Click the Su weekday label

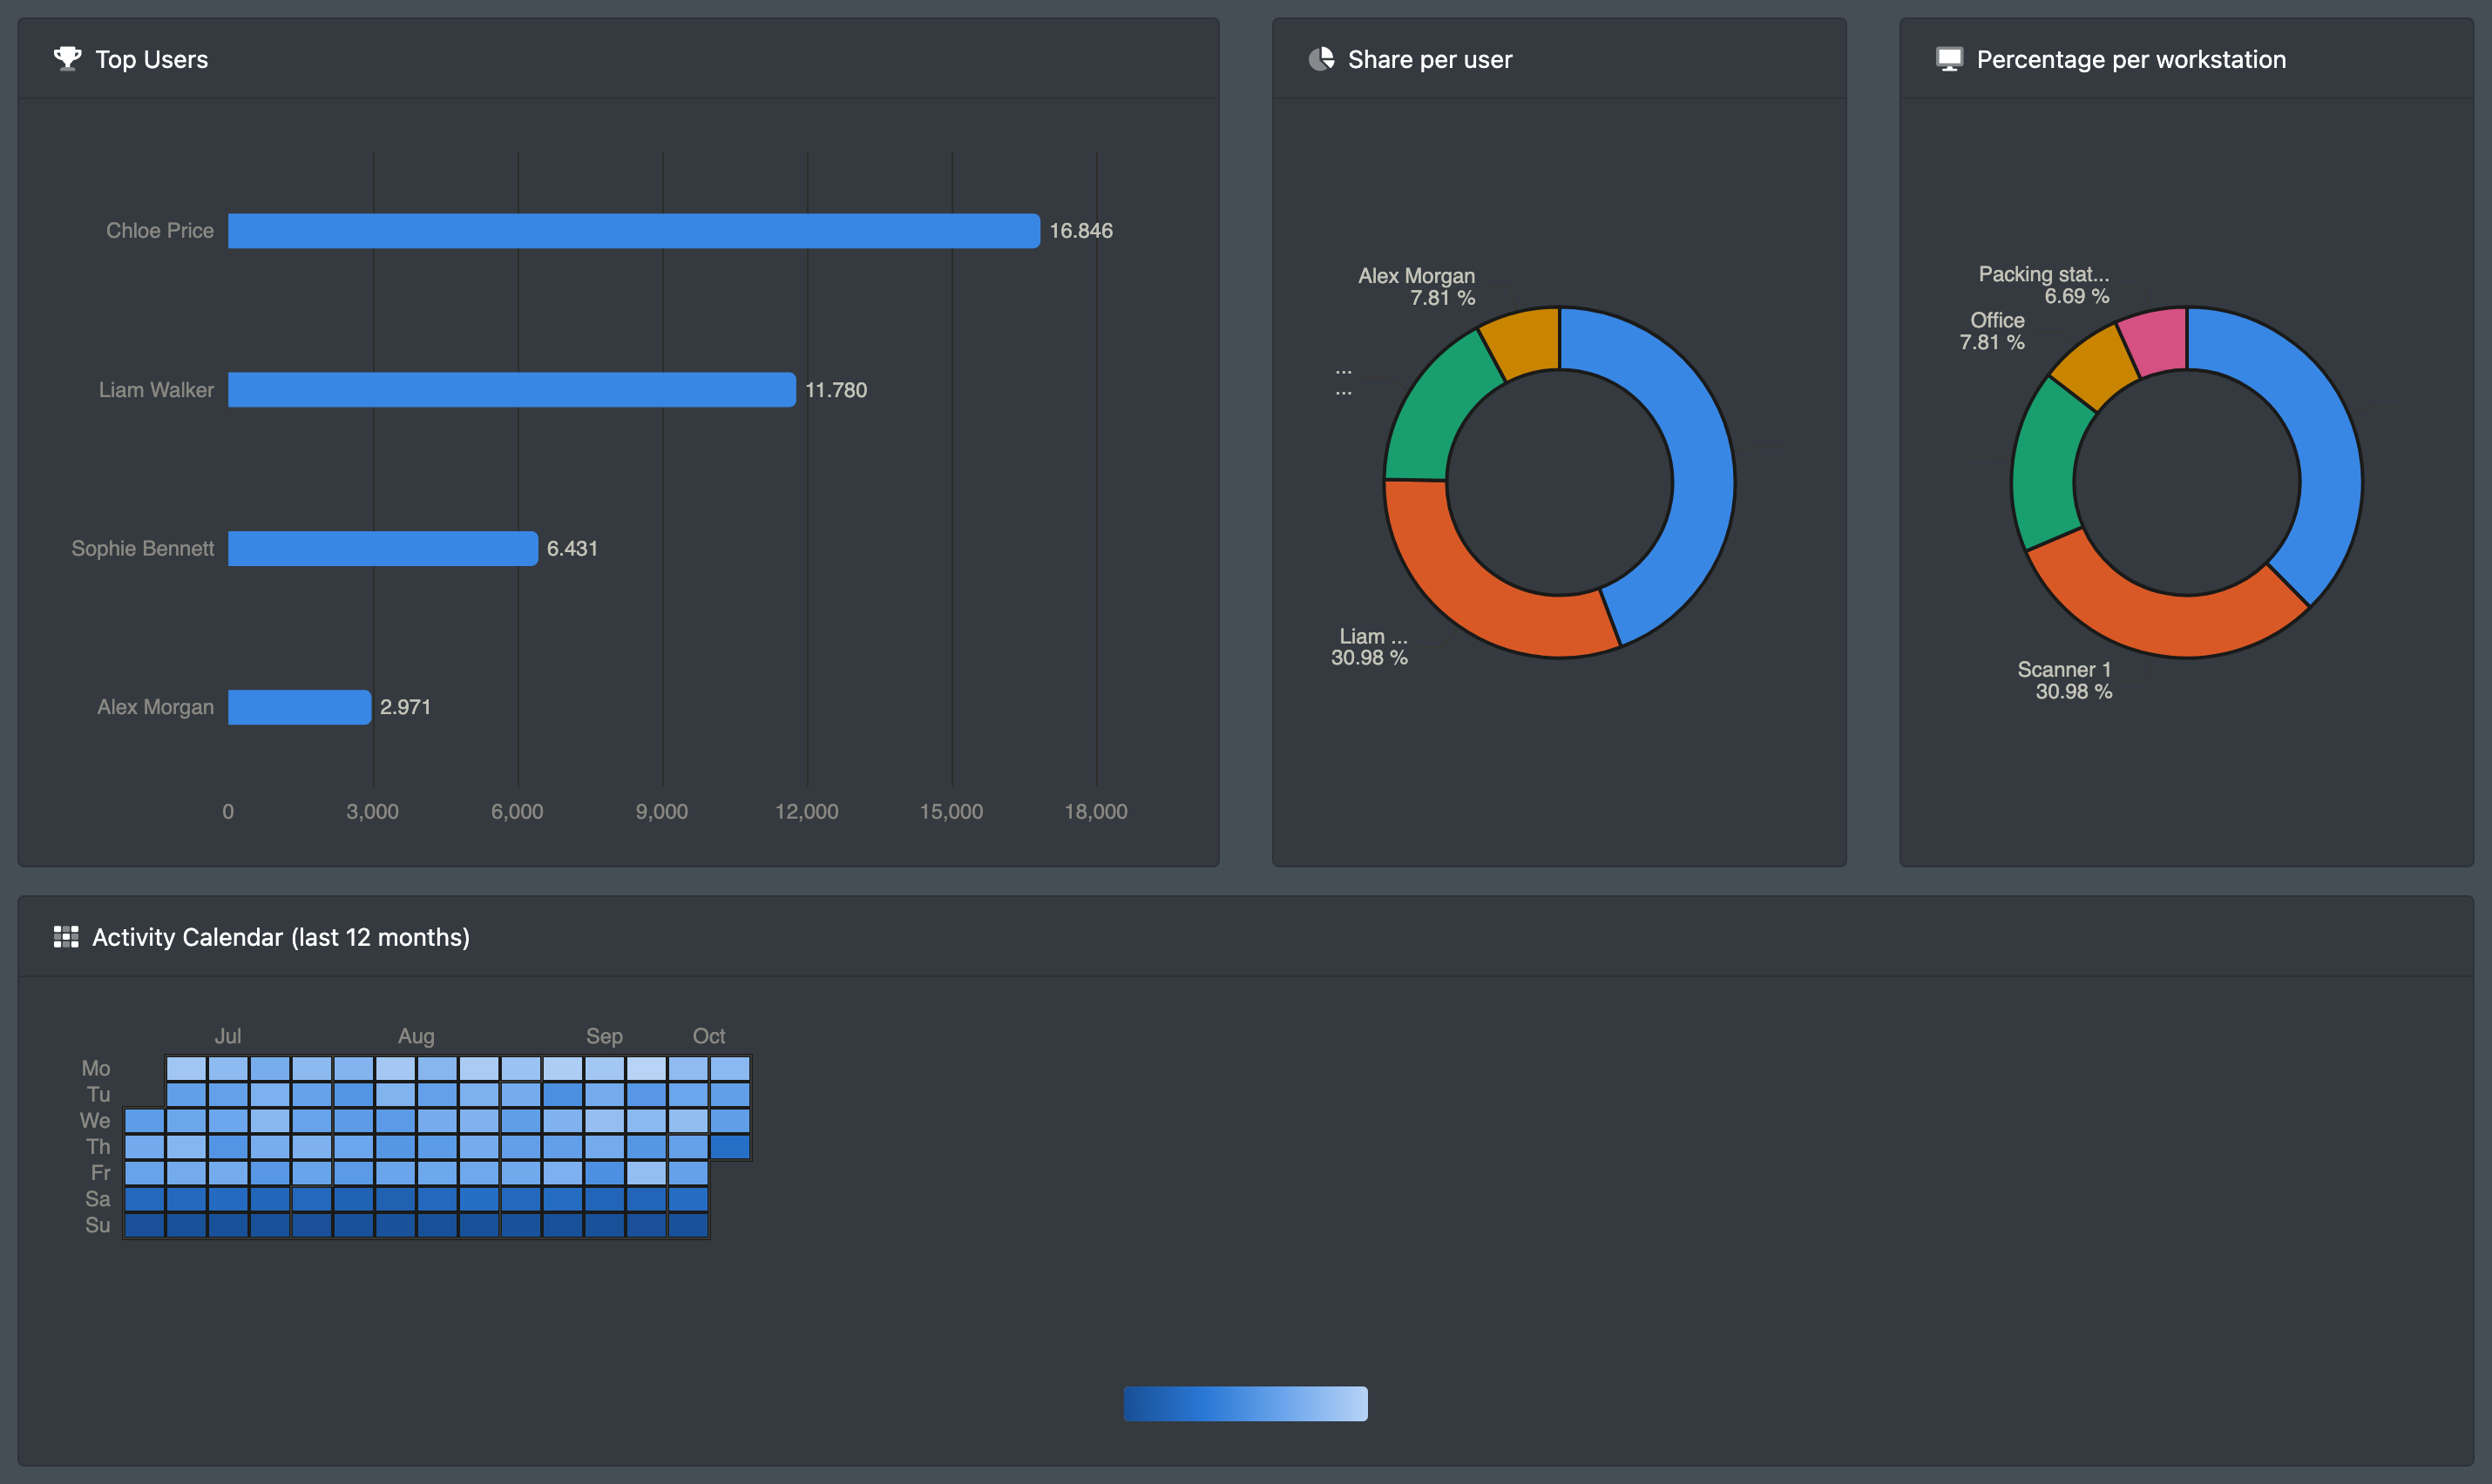pyautogui.click(x=97, y=1225)
